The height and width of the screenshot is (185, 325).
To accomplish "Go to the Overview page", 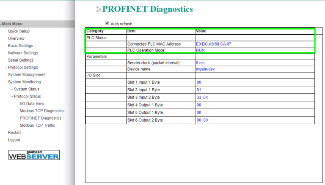I will point(16,38).
